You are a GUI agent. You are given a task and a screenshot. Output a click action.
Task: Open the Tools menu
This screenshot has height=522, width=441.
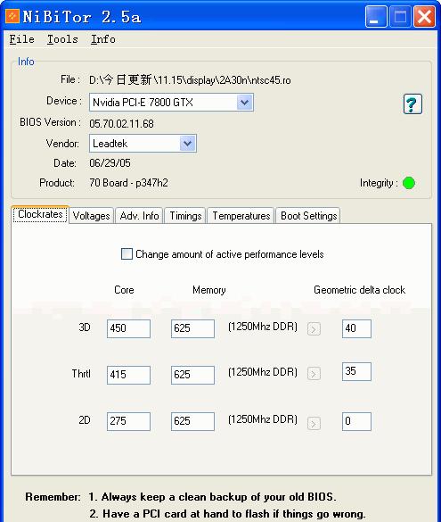pyautogui.click(x=62, y=39)
